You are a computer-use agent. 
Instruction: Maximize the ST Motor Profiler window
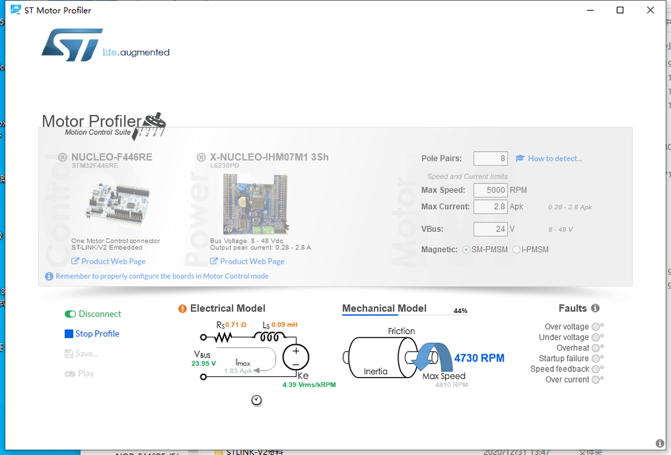[x=620, y=10]
